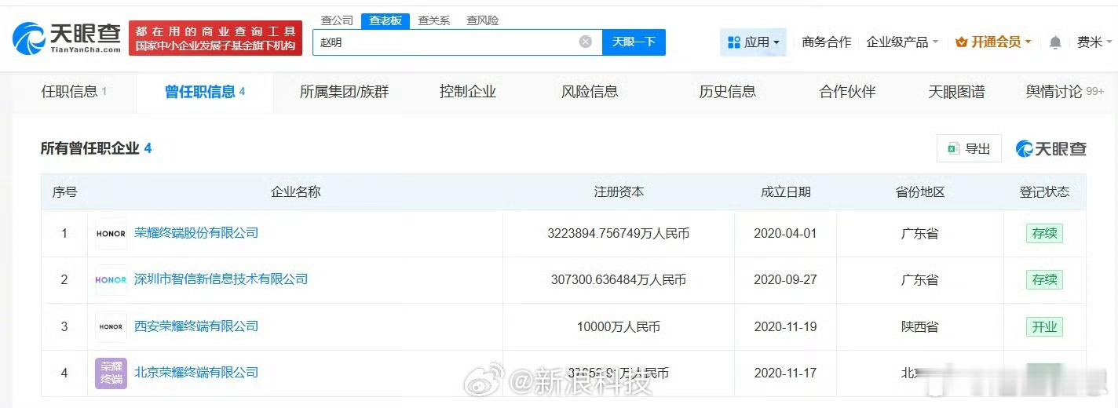Click the 2020-04-01 date cell
Viewport: 1118px width, 408px height.
tap(785, 234)
